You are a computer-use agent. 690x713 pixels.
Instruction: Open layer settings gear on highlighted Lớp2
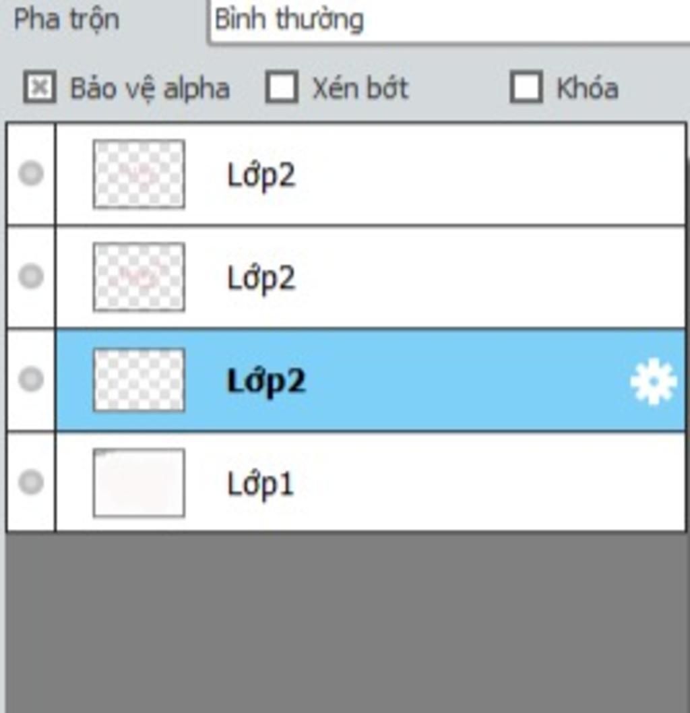click(x=653, y=381)
